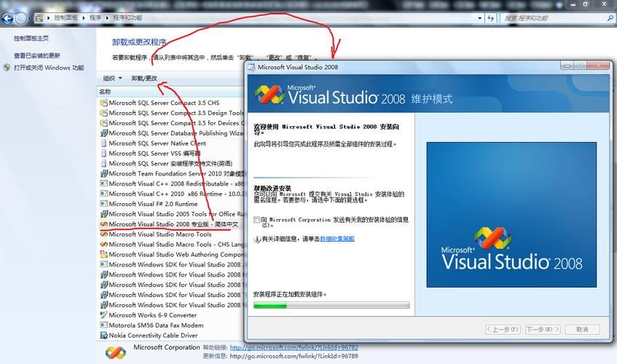Click the Control Panel icon in the address bar
This screenshot has width=617, height=364.
pyautogui.click(x=39, y=18)
